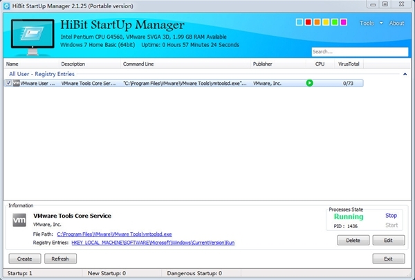Click the app icon in the title bar

pyautogui.click(x=6, y=6)
